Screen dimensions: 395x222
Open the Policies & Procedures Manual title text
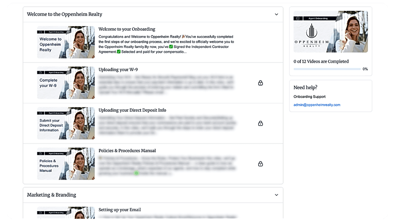127,151
